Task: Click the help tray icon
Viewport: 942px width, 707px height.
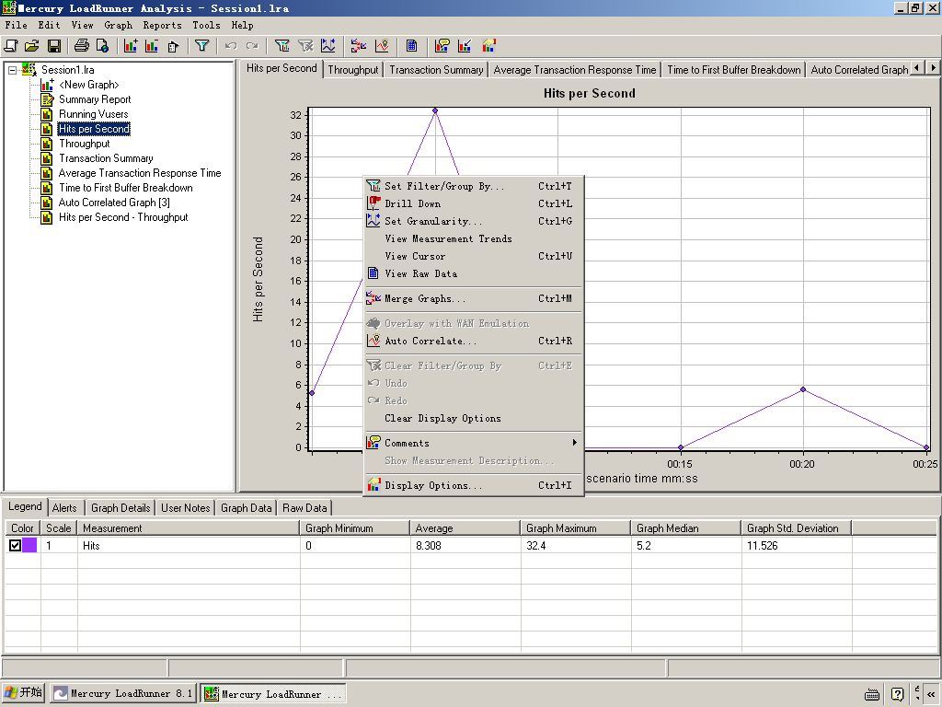Action: (x=897, y=694)
